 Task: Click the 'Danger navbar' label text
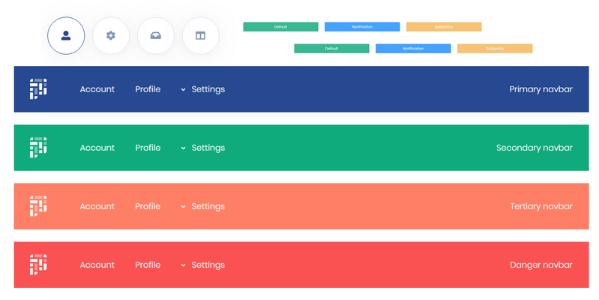pyautogui.click(x=541, y=265)
